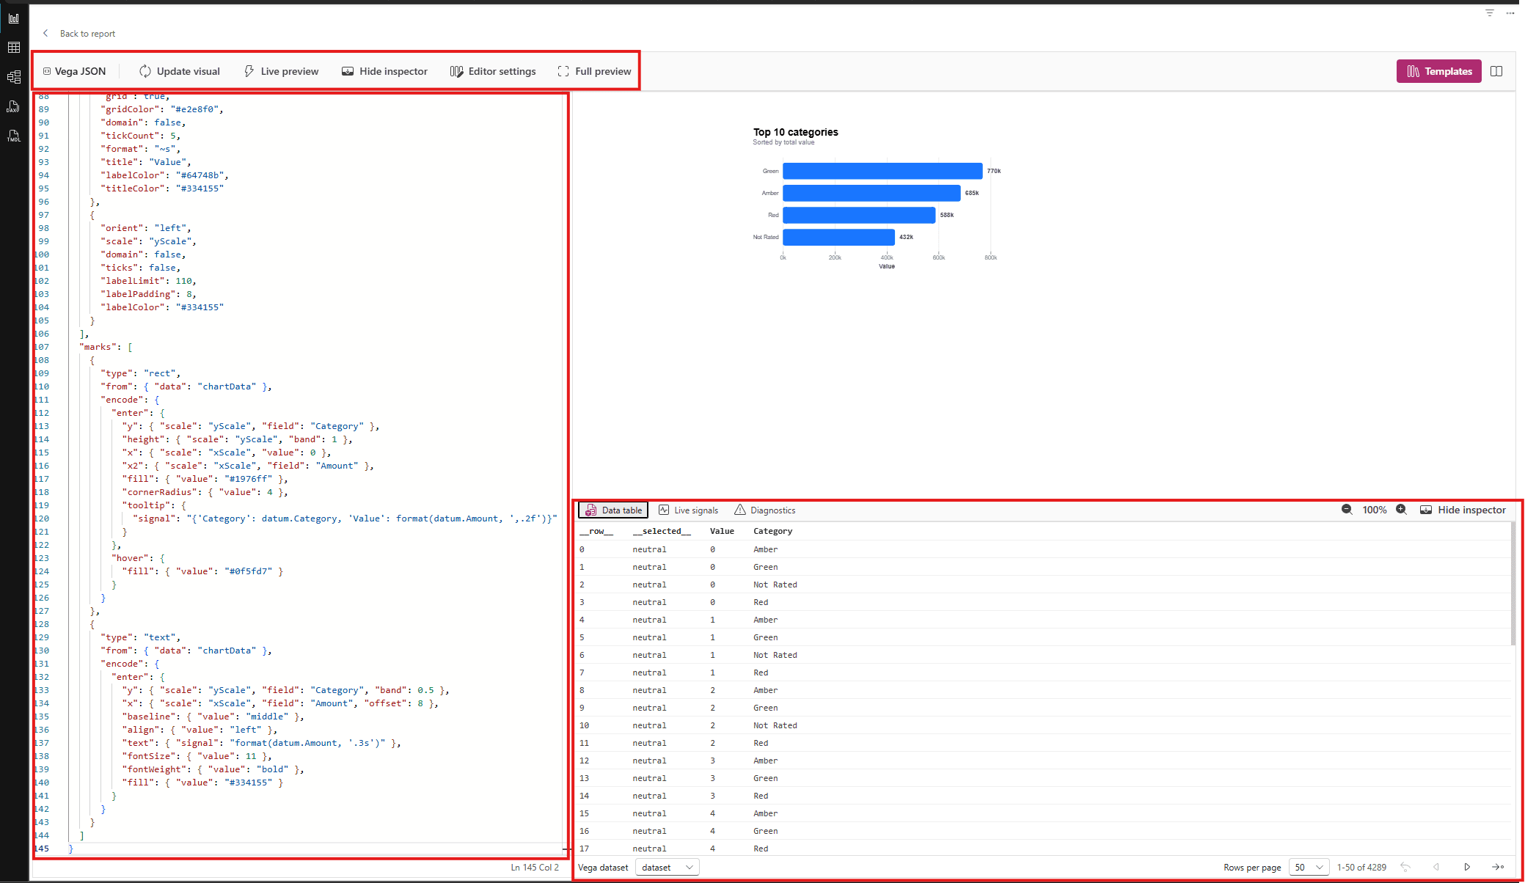Image resolution: width=1525 pixels, height=883 pixels.
Task: Zoom in using the magnifier plus icon
Action: [x=1401, y=510]
